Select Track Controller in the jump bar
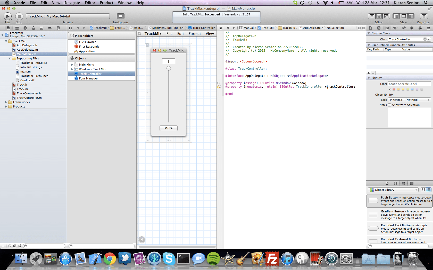 point(201,28)
